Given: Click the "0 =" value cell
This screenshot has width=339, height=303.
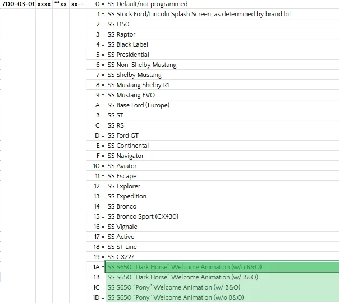Looking at the screenshot, I should (96, 4).
